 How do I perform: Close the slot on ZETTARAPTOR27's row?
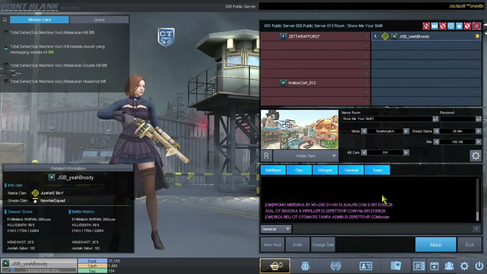coord(367,37)
